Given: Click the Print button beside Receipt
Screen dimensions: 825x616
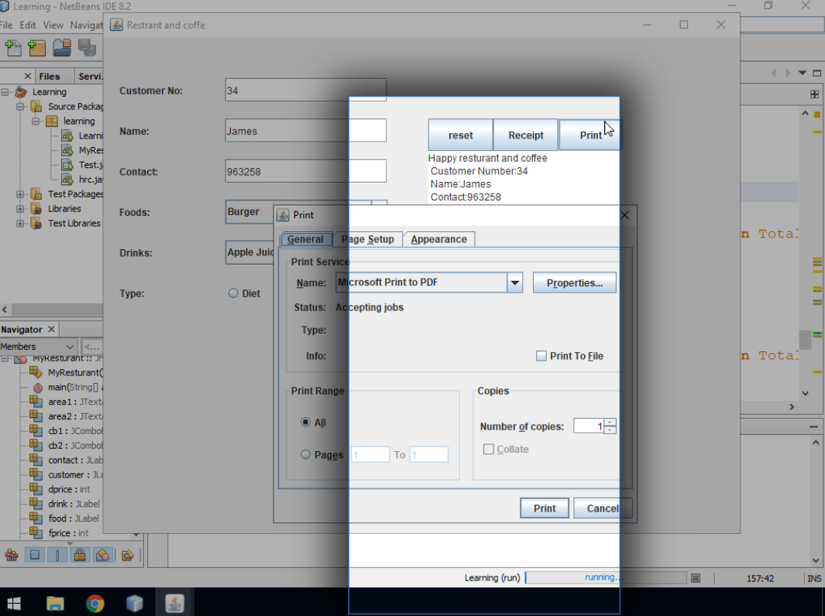Looking at the screenshot, I should point(590,135).
